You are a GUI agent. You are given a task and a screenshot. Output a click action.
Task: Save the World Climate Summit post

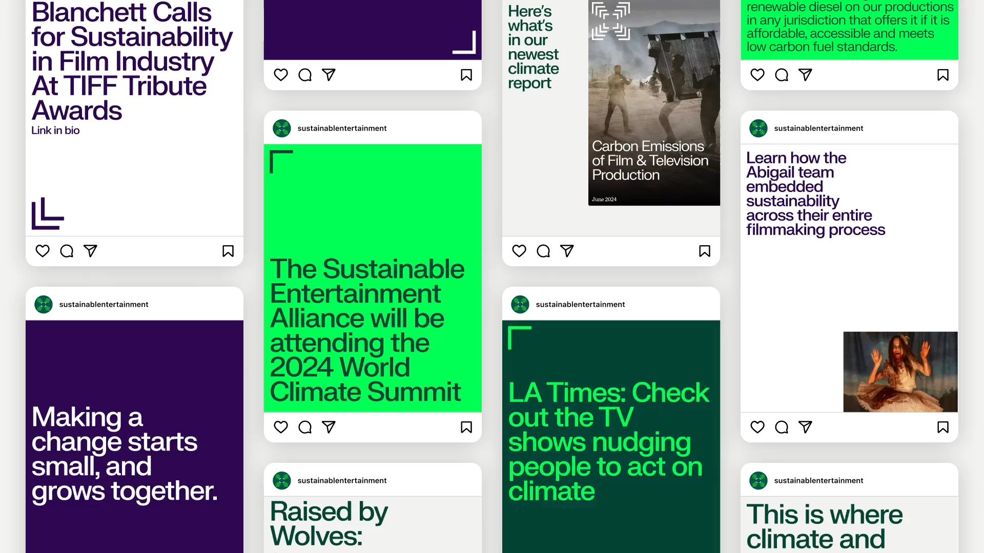tap(466, 427)
